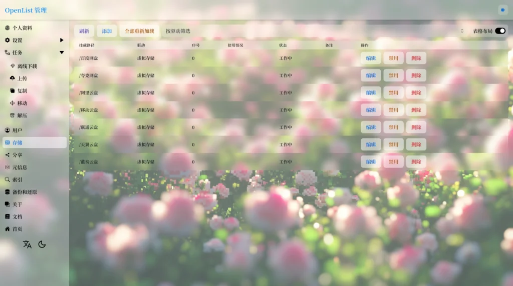Click the language switch icon in sidebar
The width and height of the screenshot is (513, 286).
pos(27,244)
